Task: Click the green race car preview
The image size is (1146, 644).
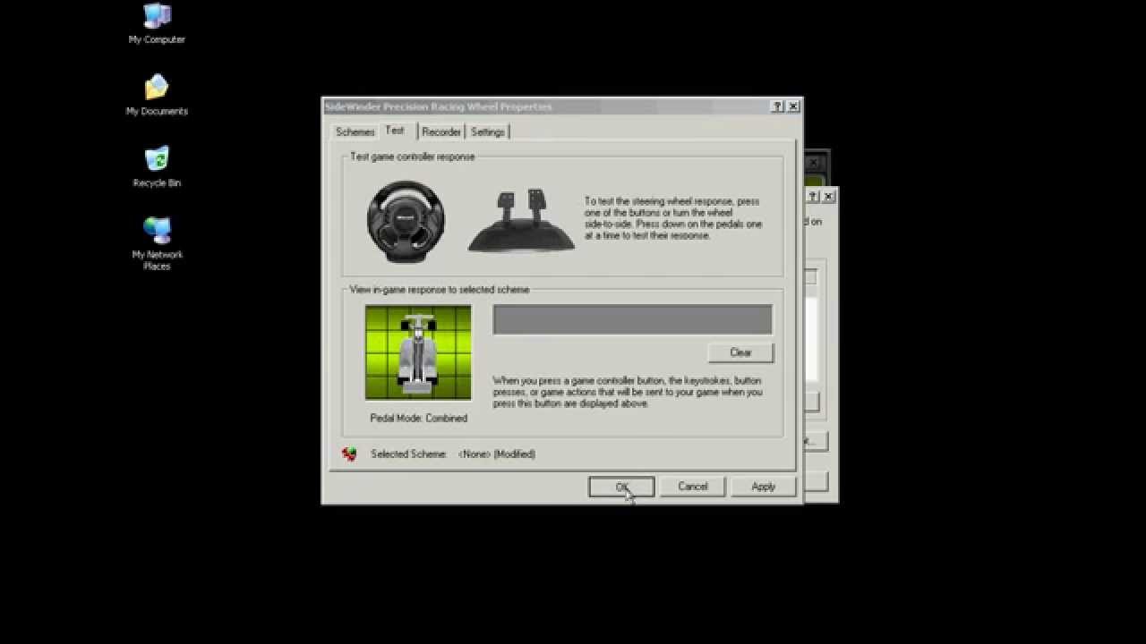Action: coord(418,352)
